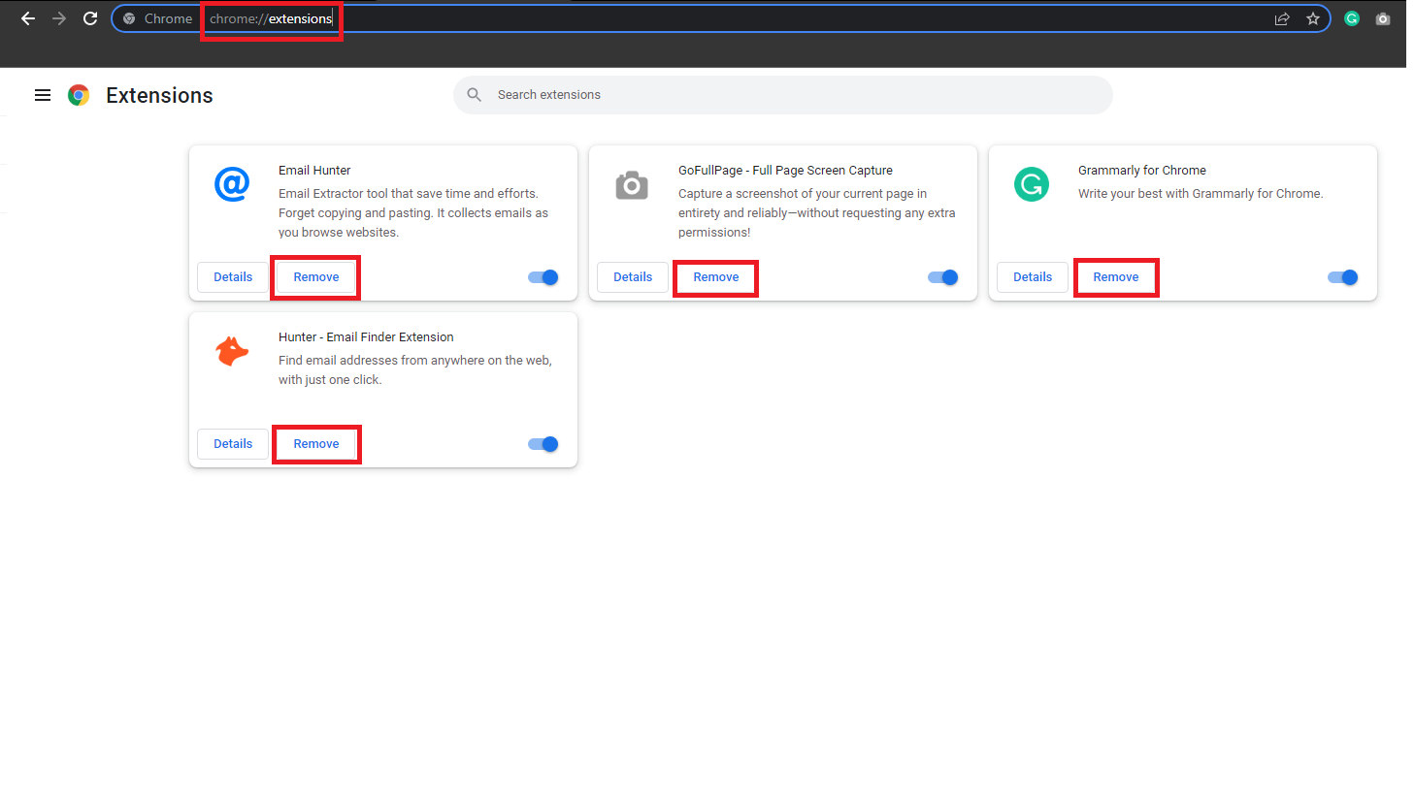The height and width of the screenshot is (799, 1415).
Task: Click the Chrome logo beside Extensions title
Action: [79, 95]
